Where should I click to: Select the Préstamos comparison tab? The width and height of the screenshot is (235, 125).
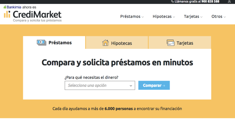pyautogui.click(x=54, y=42)
